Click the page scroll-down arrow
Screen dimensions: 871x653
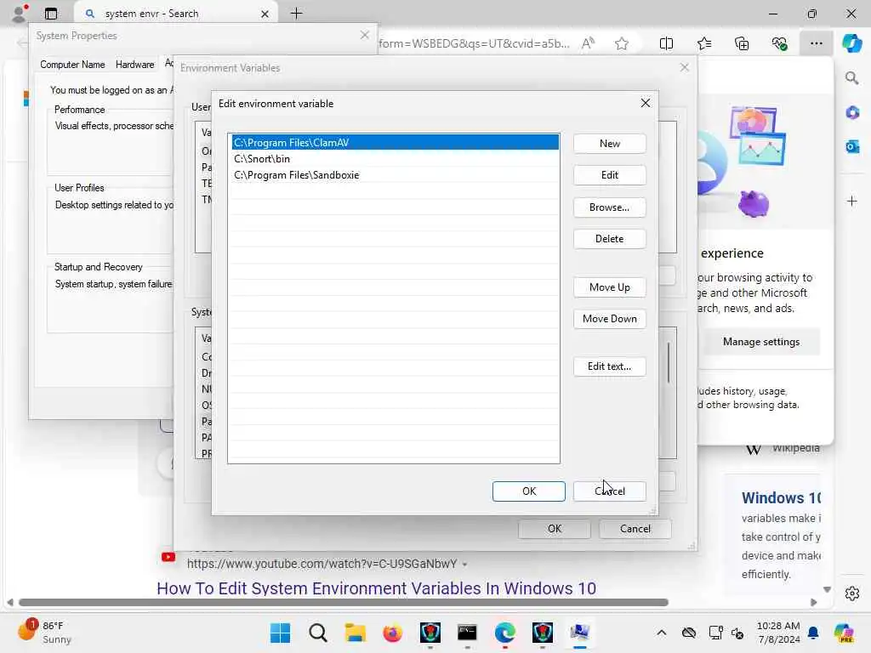(827, 590)
